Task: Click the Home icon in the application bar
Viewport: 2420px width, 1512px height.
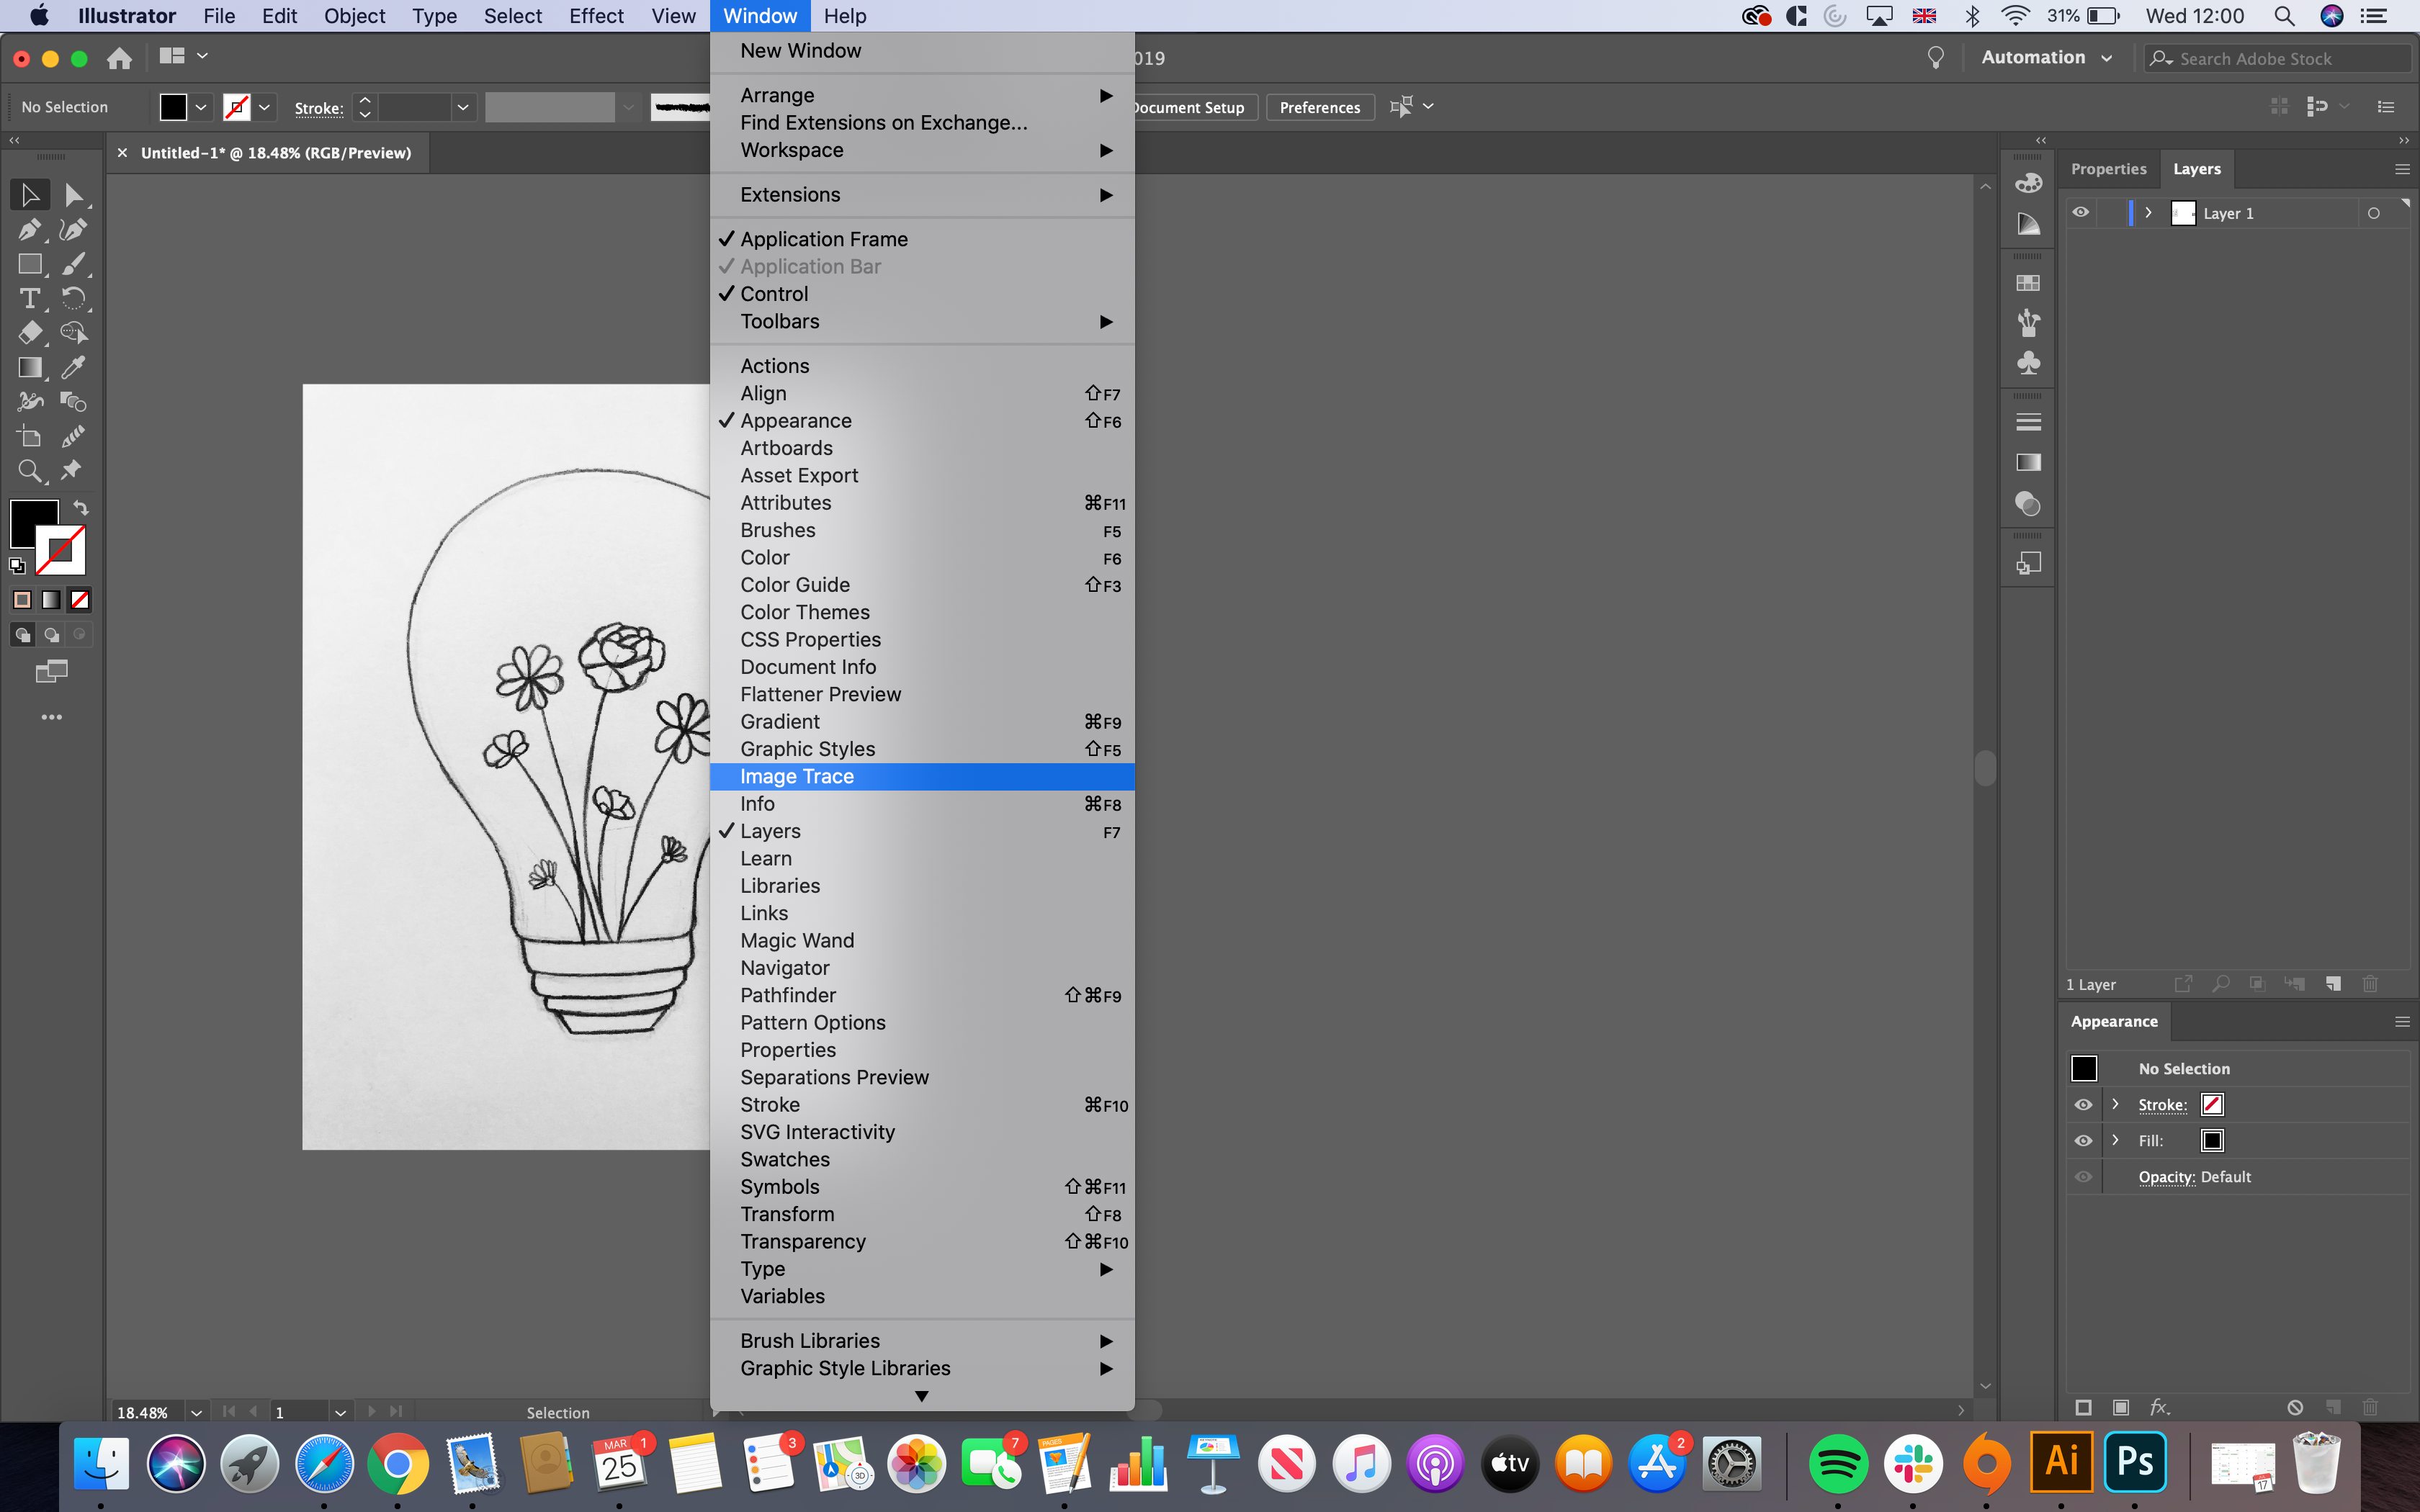Action: (119, 58)
